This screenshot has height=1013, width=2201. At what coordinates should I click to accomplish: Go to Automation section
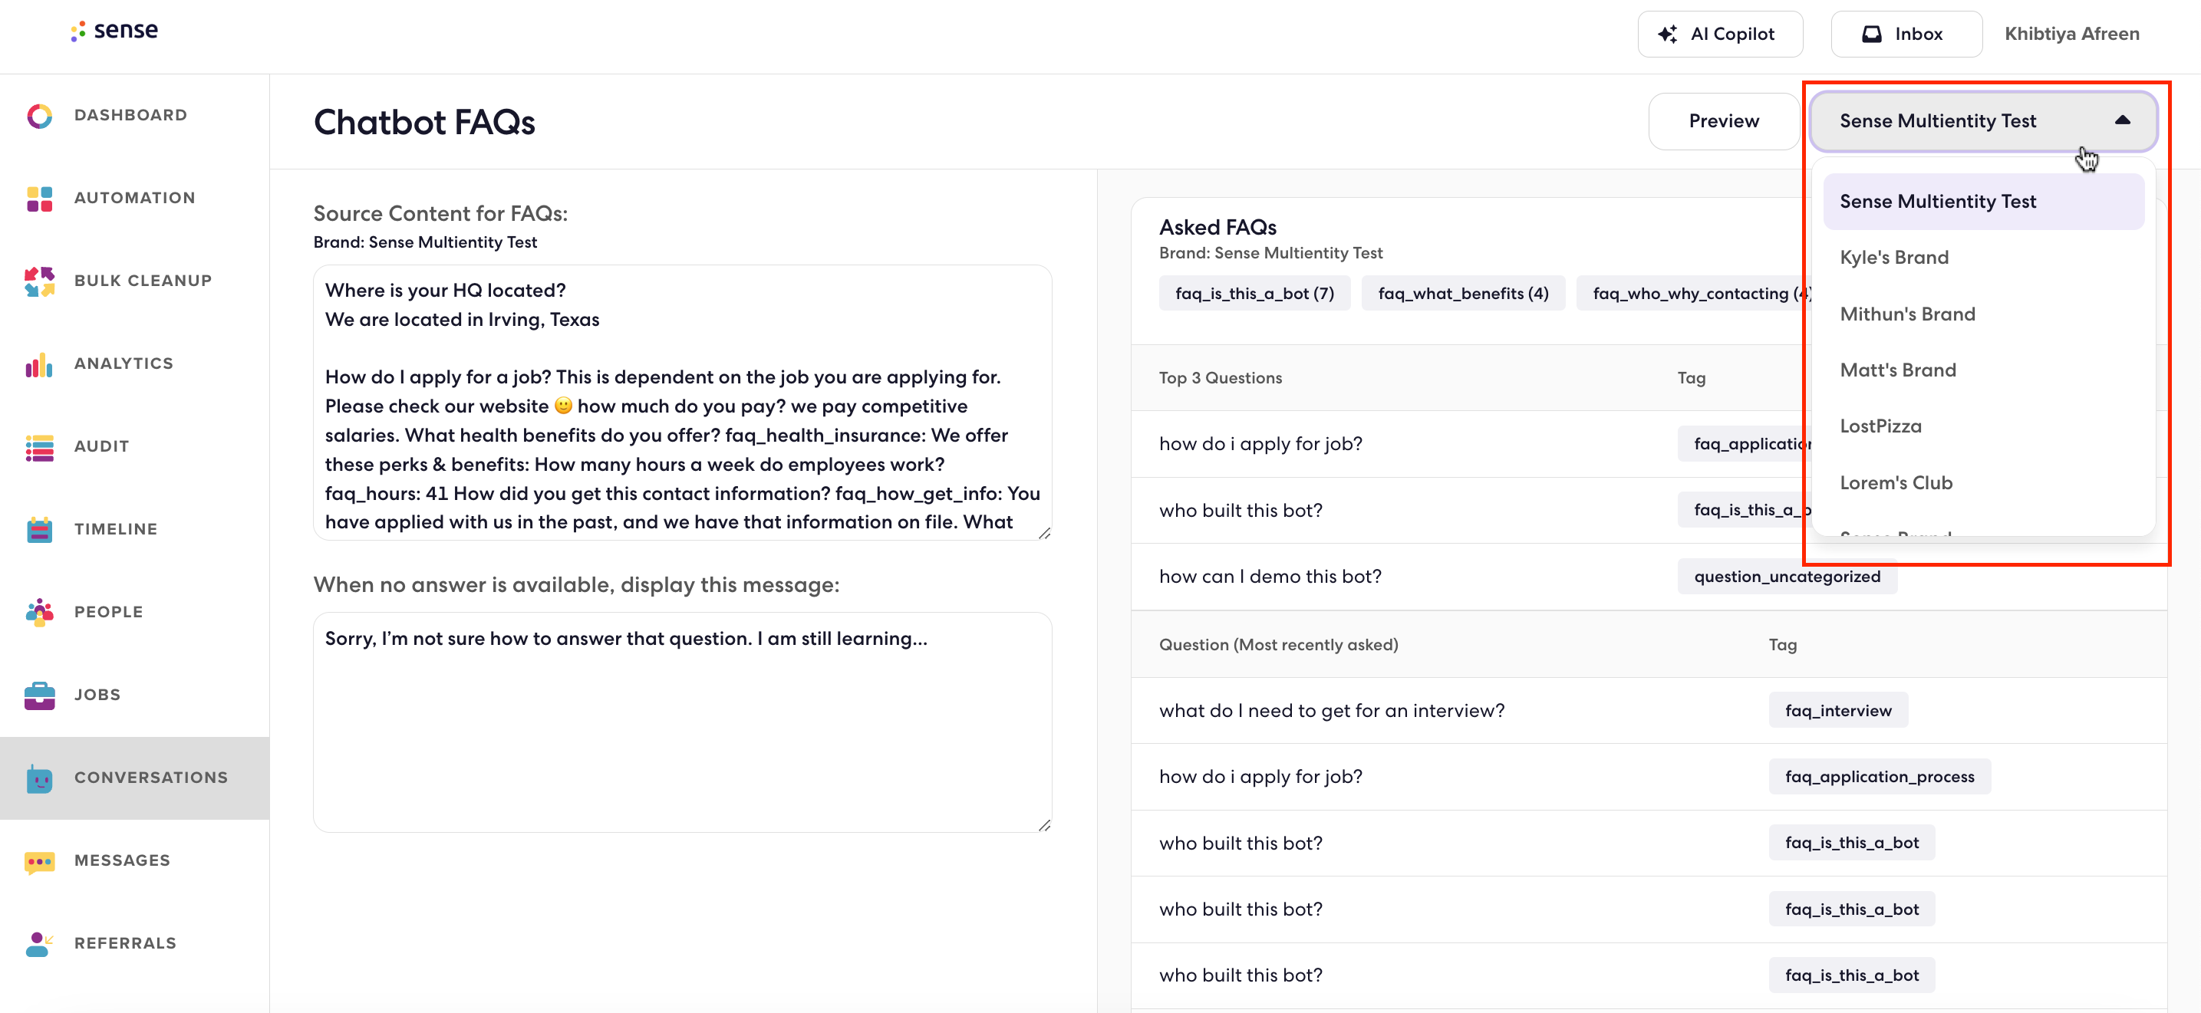point(135,198)
